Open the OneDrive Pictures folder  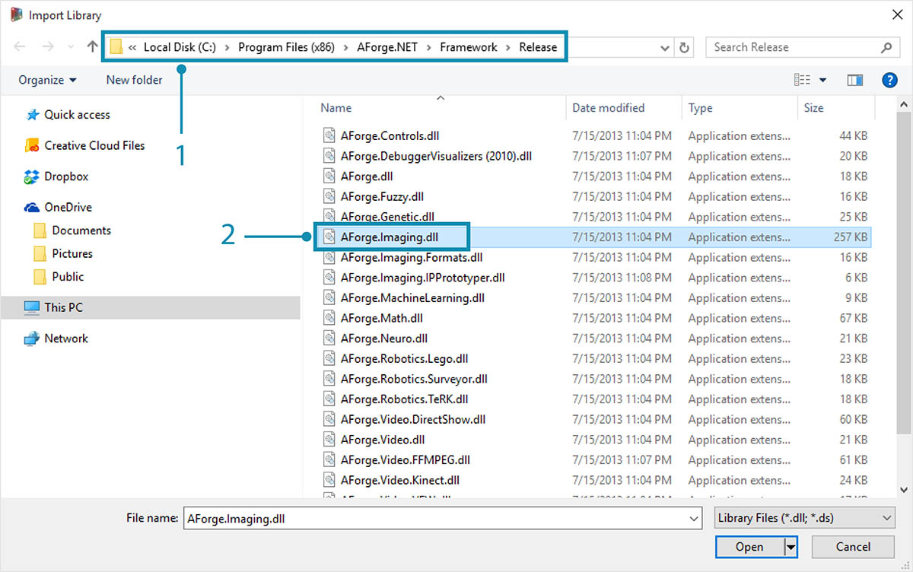coord(72,253)
